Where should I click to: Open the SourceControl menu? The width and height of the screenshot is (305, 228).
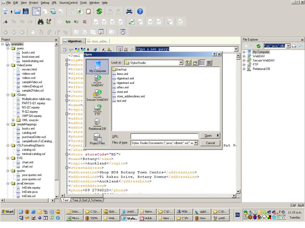click(x=68, y=3)
